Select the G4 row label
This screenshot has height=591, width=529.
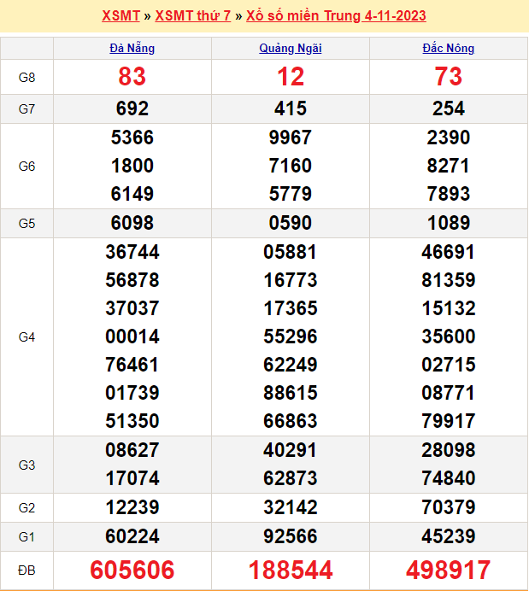pos(26,337)
